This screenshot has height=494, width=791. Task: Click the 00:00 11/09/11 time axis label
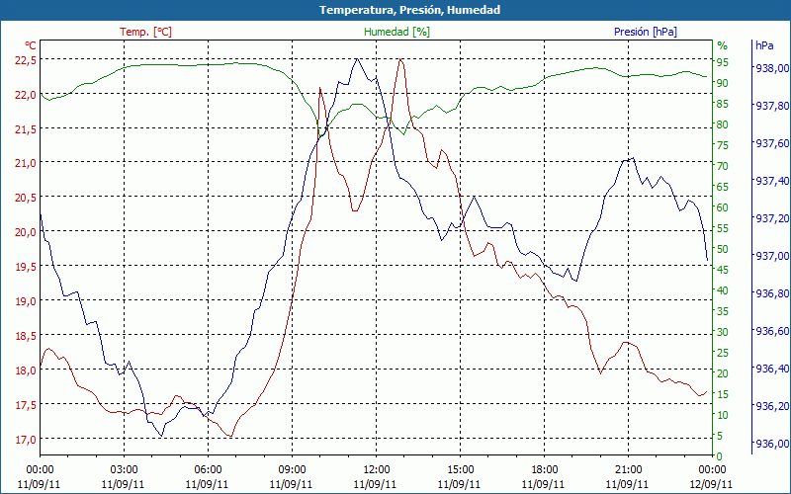pos(40,477)
